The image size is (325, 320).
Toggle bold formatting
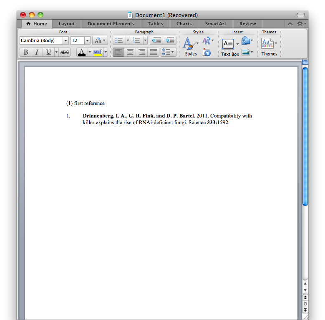point(26,52)
